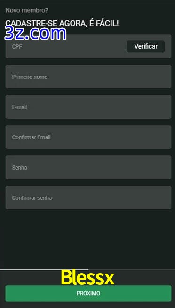175x308 pixels.
Task: Click the 'Confirmar senha' placeholder text
Action: pos(32,197)
